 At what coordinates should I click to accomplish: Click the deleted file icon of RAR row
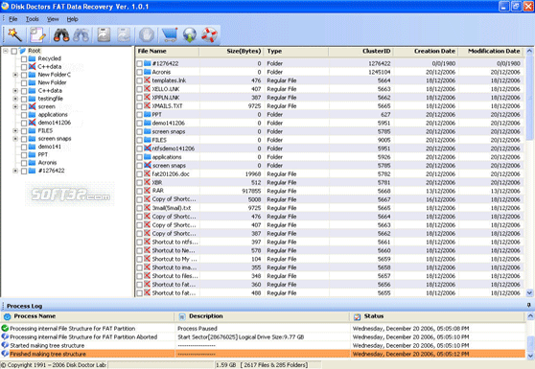[147, 191]
